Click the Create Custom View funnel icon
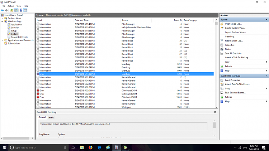This screenshot has width=269, height=151. (222, 28)
